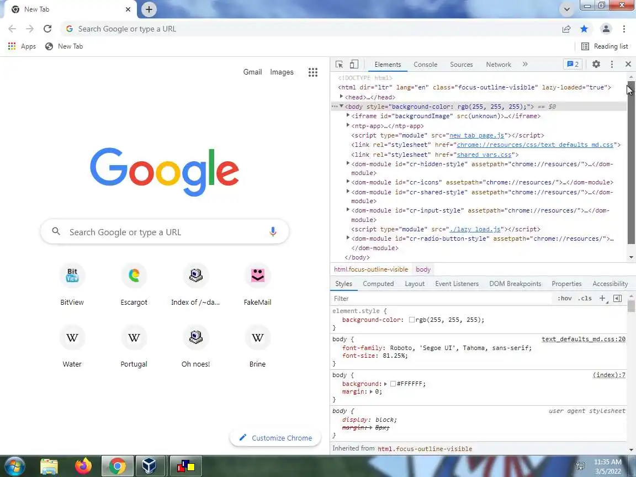Image resolution: width=636 pixels, height=477 pixels.
Task: Open text_defaults_md.css:20 source link
Action: click(x=583, y=339)
